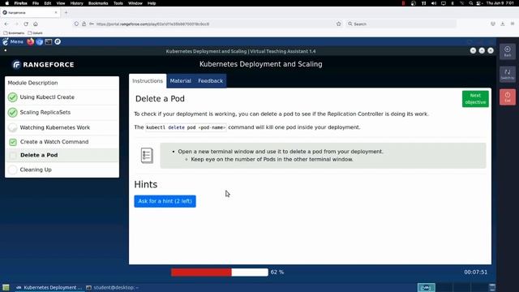
Task: Click status circle next to Watching Kubernetes Work
Action: click(x=13, y=127)
